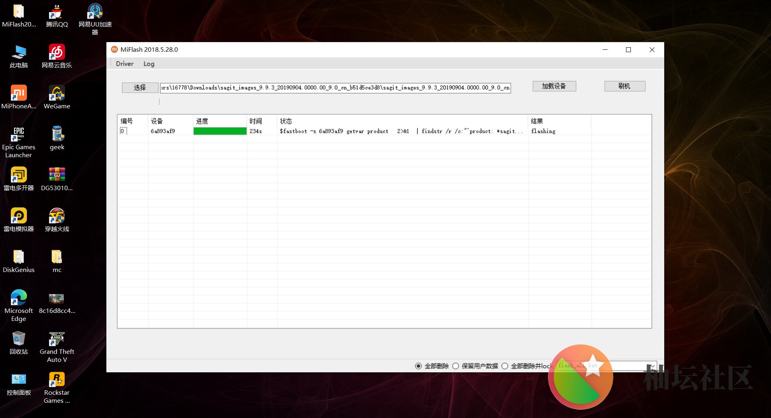Maximize the MiFlash window

[628, 50]
